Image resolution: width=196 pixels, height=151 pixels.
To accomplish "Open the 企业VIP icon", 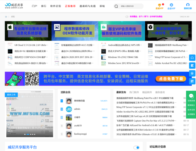I will coord(171,5).
